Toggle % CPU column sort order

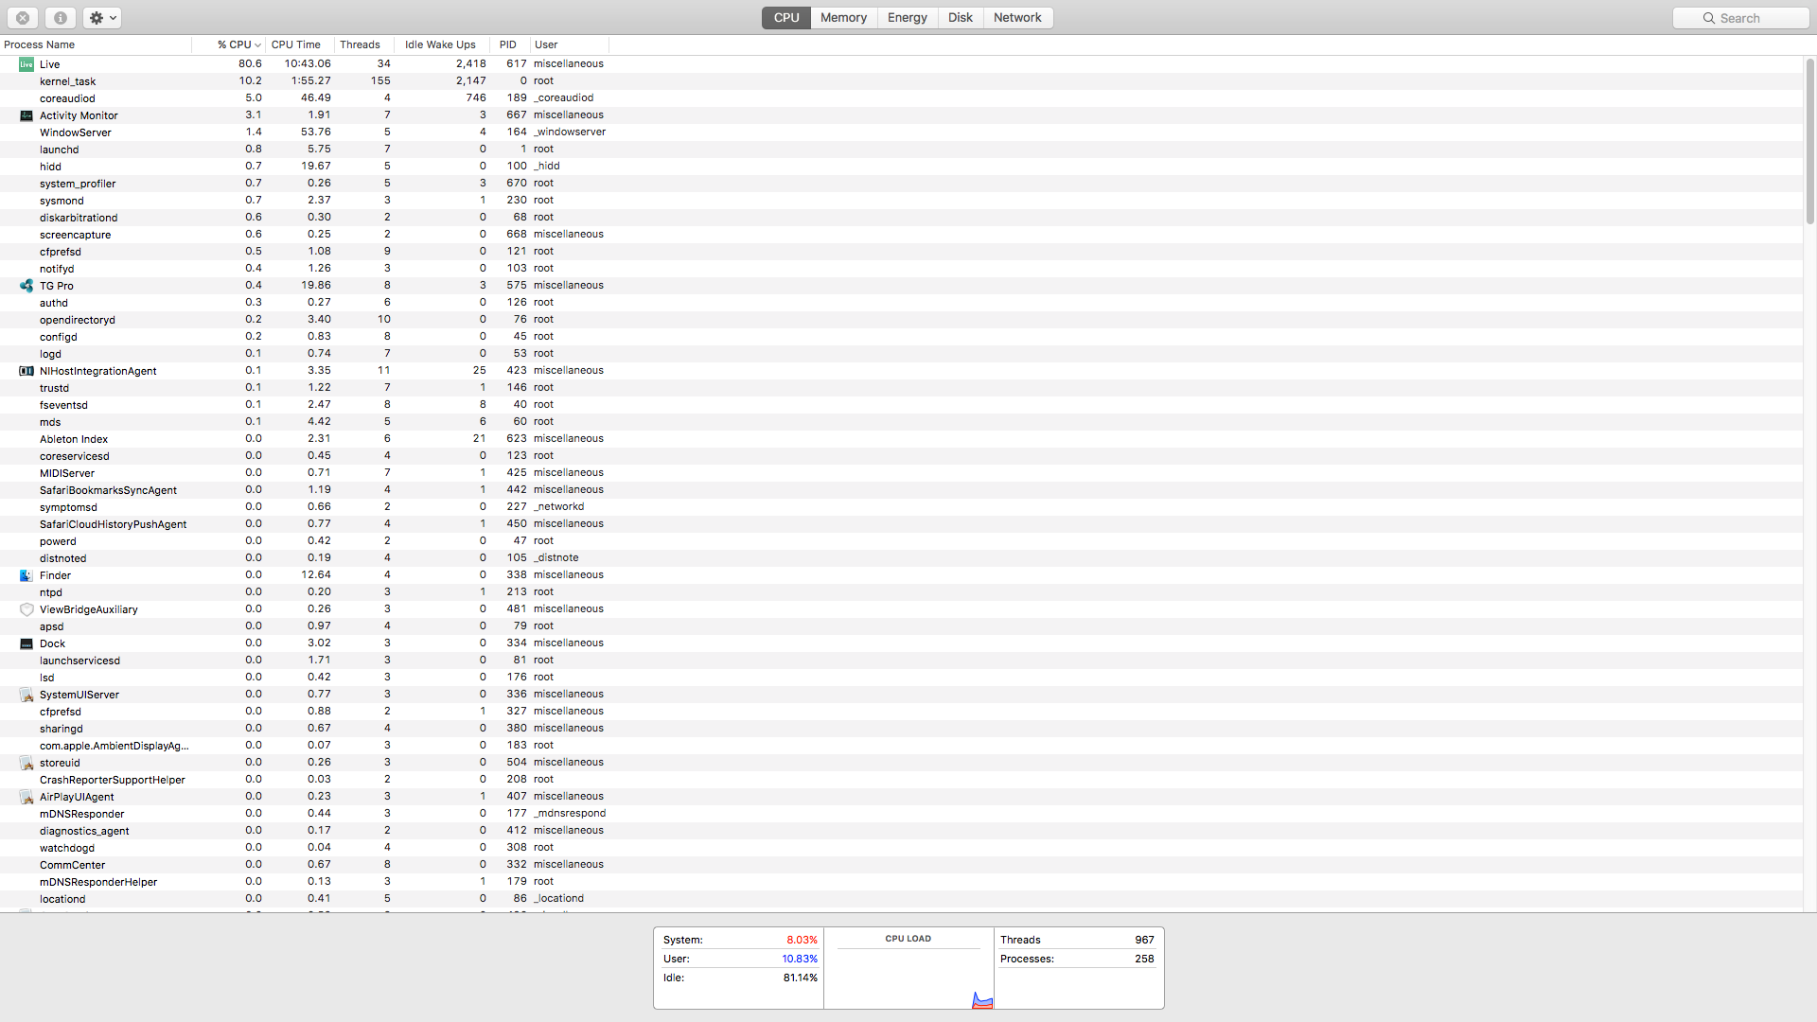pyautogui.click(x=228, y=44)
